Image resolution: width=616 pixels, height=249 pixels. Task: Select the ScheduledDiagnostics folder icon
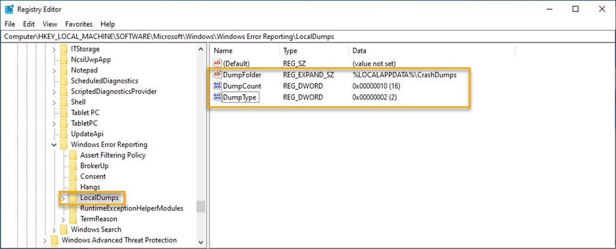coord(64,81)
